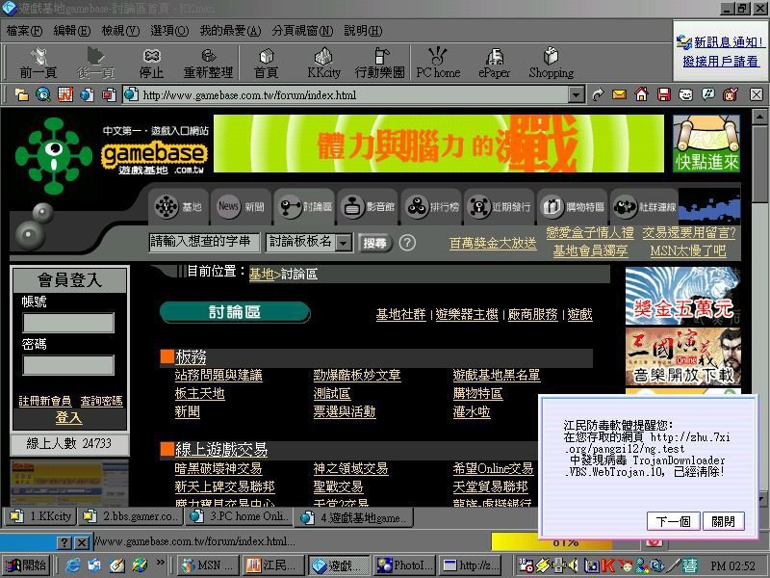Click the vertical scrollbar up arrow
This screenshot has height=578, width=770.
coord(759,117)
